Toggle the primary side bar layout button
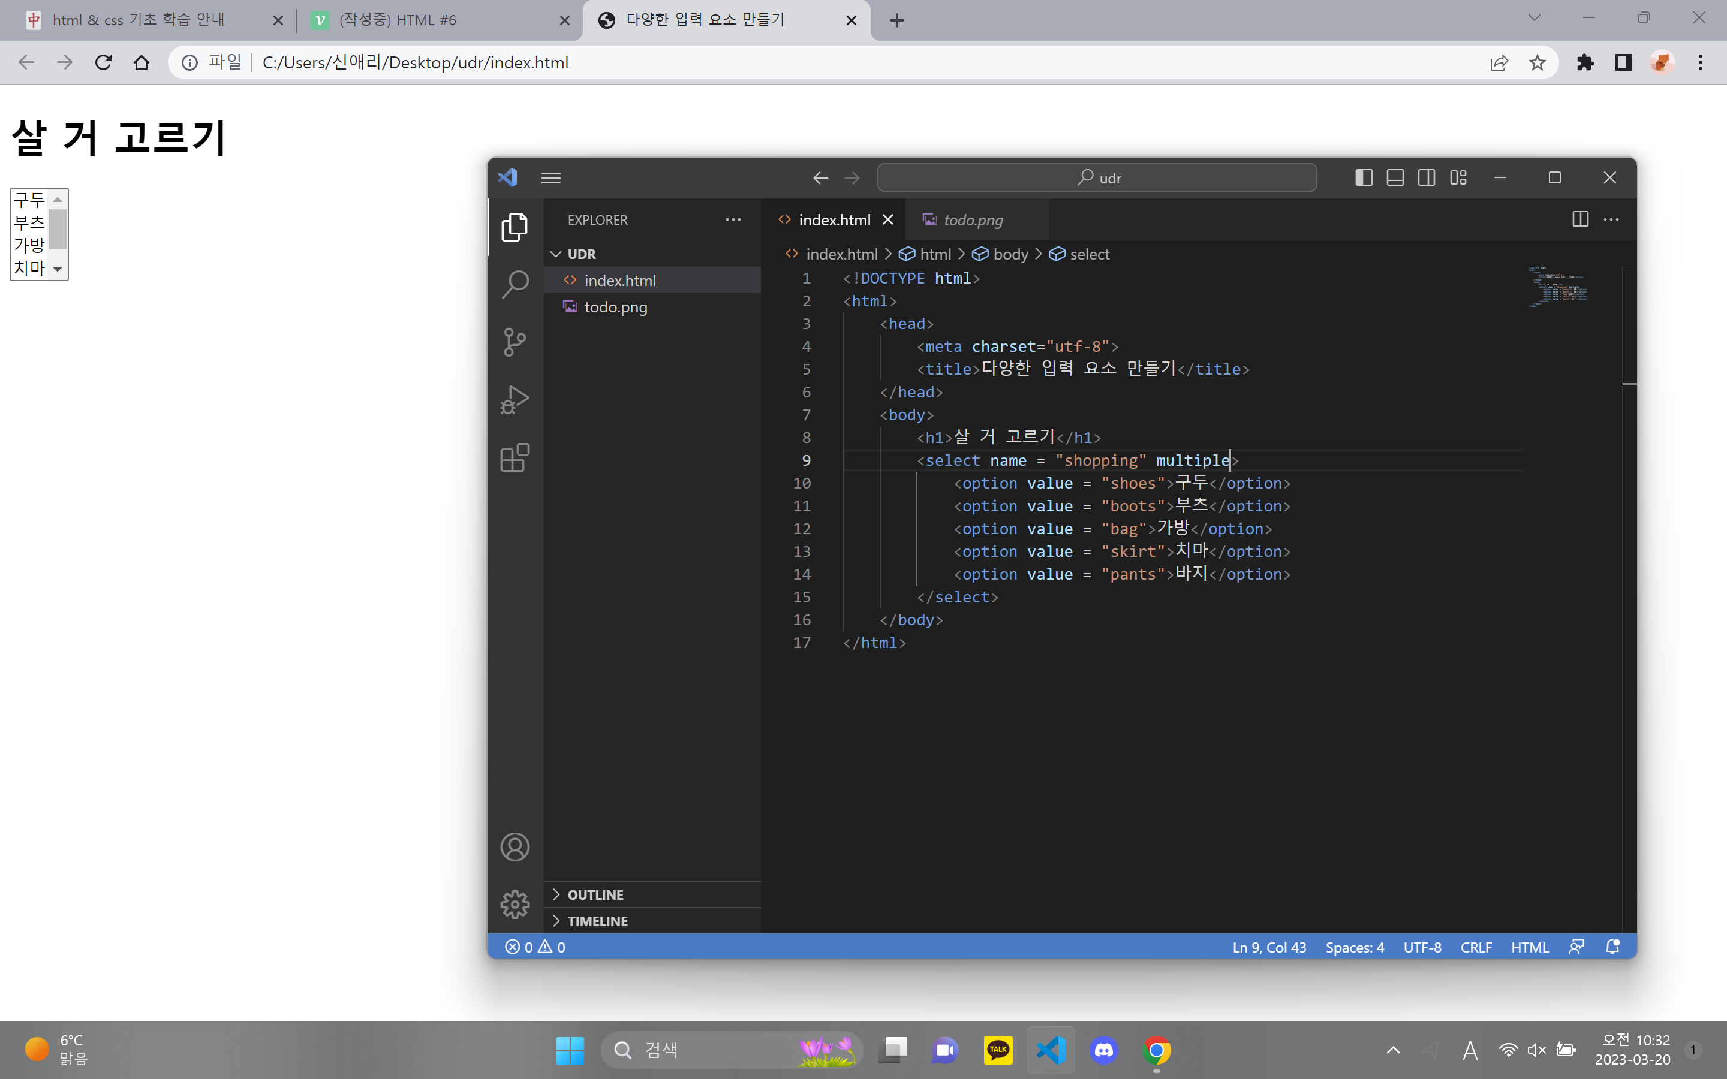Image resolution: width=1727 pixels, height=1079 pixels. (x=1364, y=177)
